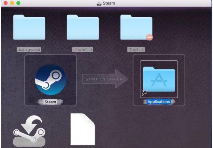Click the .background folder name label
The height and width of the screenshot is (148, 213).
(29, 50)
